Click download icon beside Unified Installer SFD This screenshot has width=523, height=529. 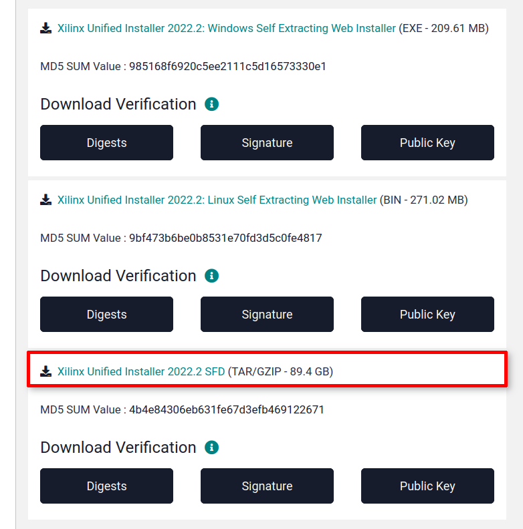[x=46, y=371]
